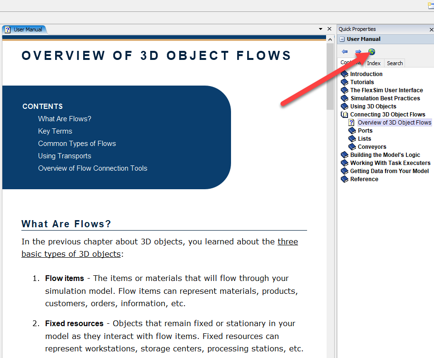
Task: Switch to the Index tab
Action: (x=374, y=63)
